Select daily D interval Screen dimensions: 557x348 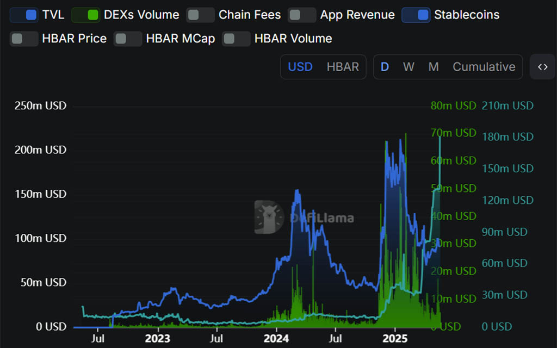(385, 67)
